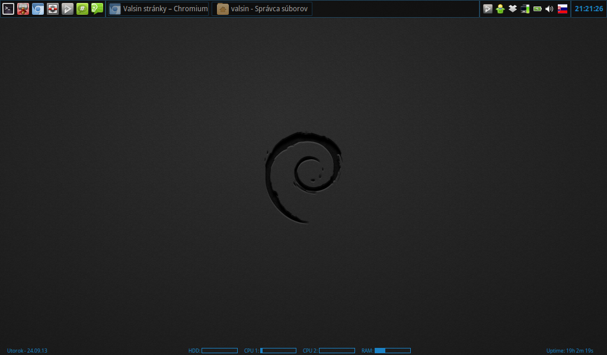This screenshot has width=607, height=355.
Task: Open the terminal launcher icon
Action: click(x=8, y=9)
